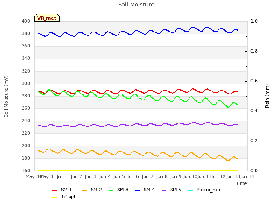Click the 300 left-axis tick label
Screen dimensions: 273x205
click(26, 84)
